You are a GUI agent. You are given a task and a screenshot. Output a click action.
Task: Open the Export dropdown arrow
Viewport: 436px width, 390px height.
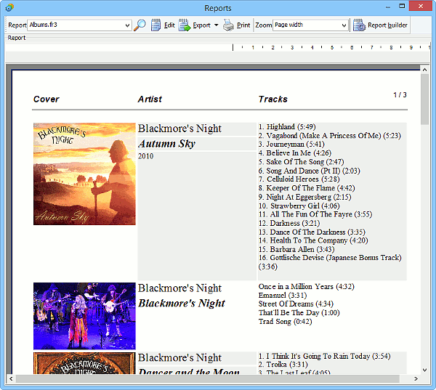pyautogui.click(x=216, y=25)
